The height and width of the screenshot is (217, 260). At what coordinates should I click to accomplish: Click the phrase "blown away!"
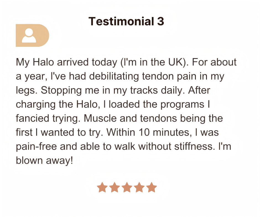(44, 161)
